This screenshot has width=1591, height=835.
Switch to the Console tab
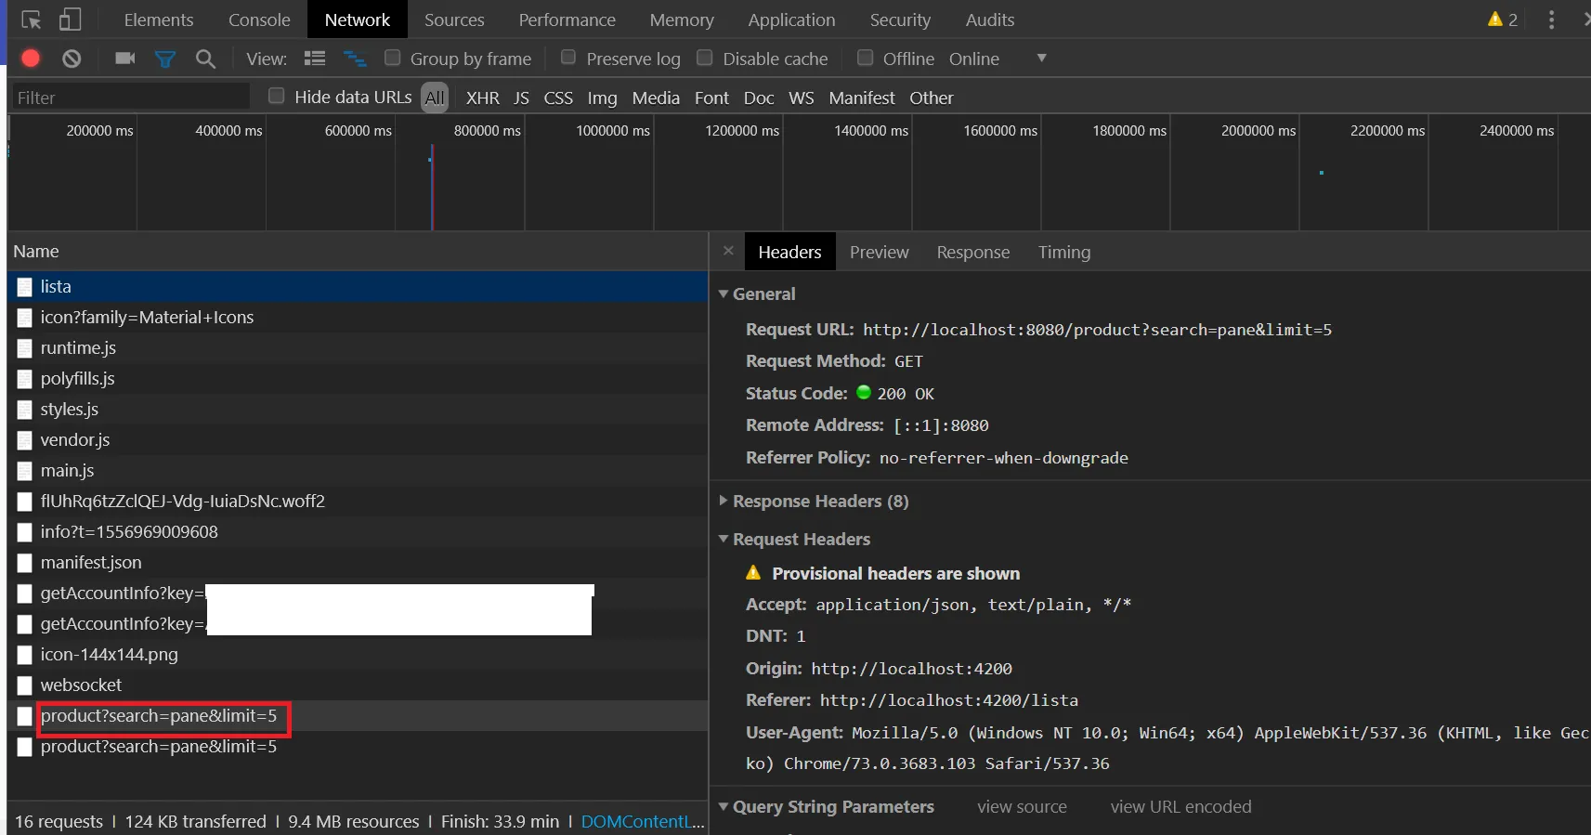259,20
